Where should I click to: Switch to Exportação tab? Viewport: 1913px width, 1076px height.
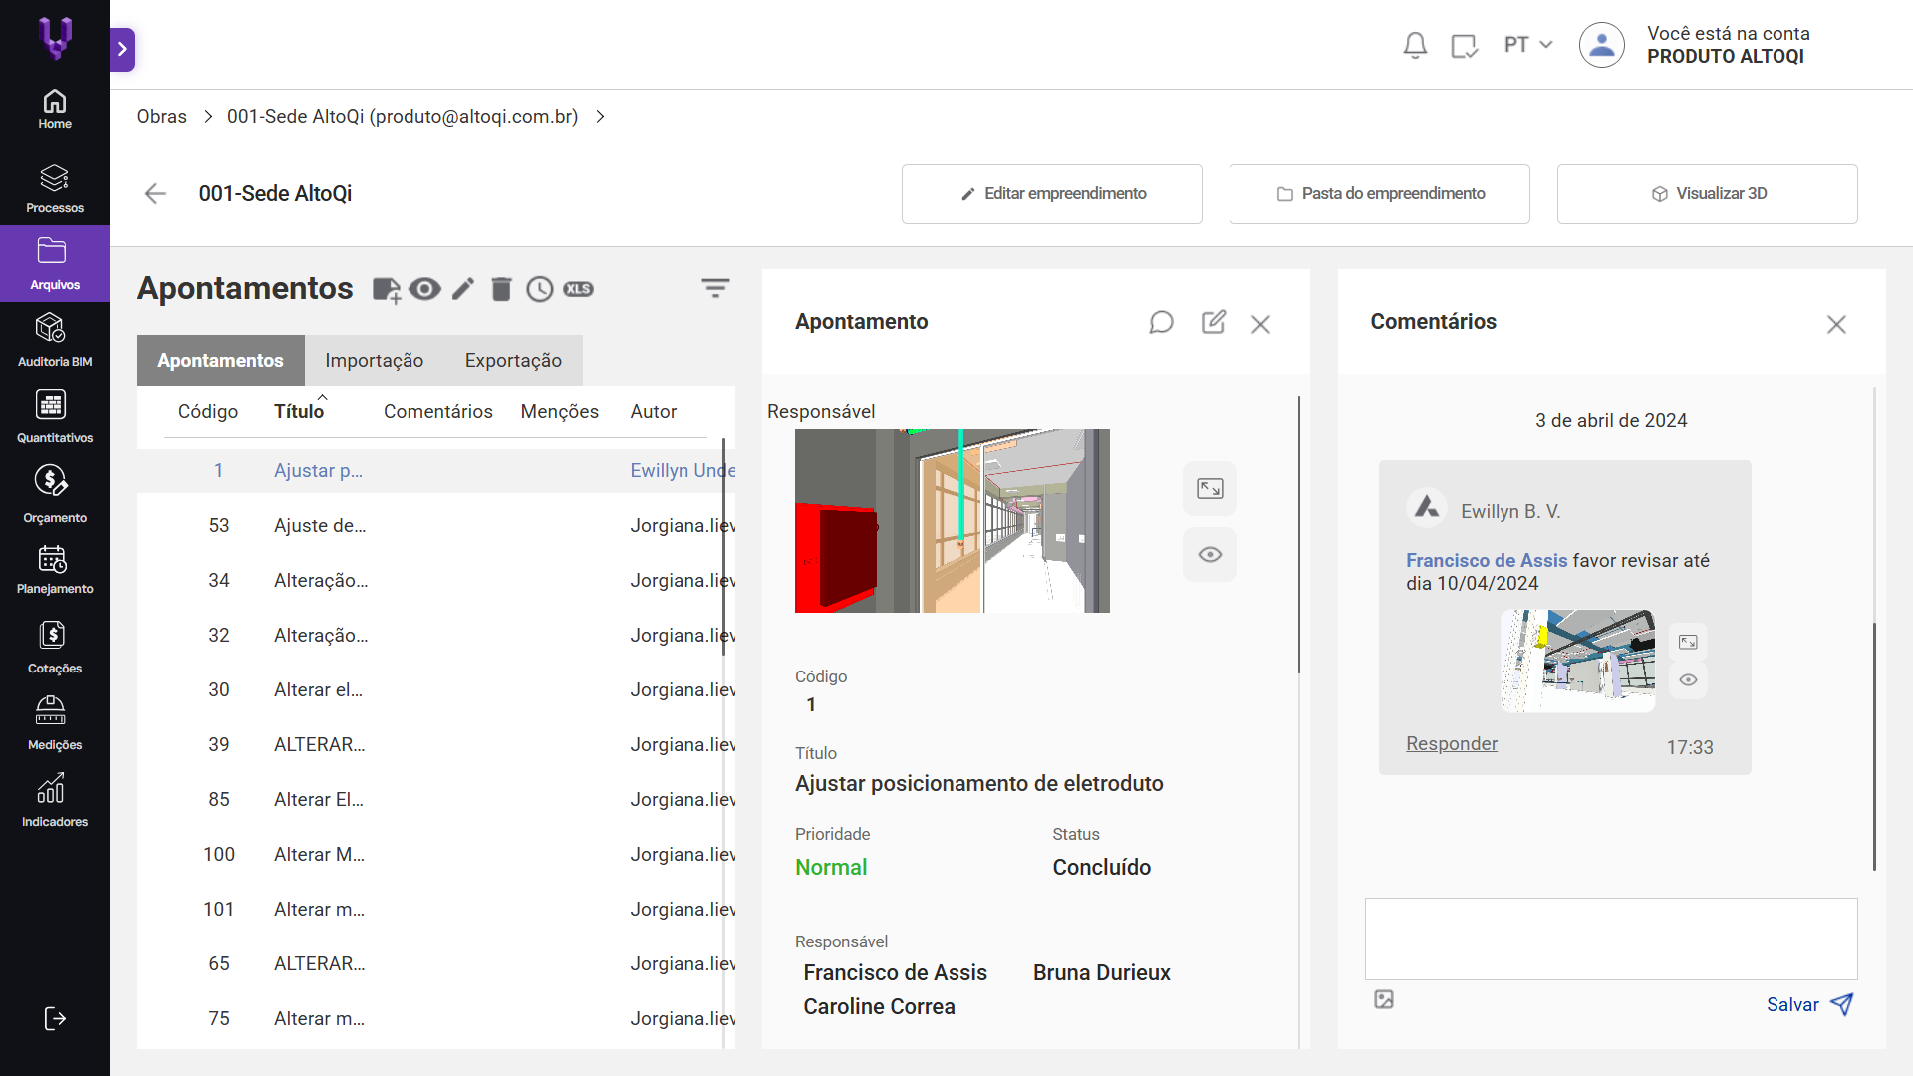[513, 360]
